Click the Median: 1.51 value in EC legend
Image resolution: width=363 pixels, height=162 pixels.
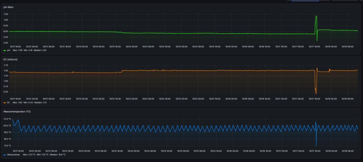point(40,102)
